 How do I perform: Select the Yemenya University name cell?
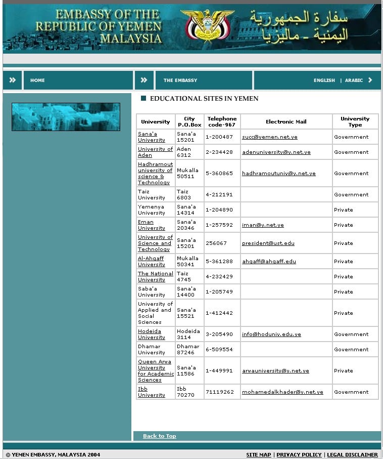click(156, 210)
